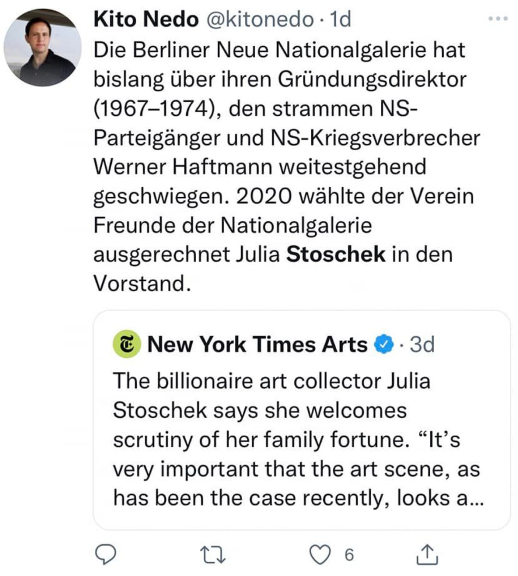
Task: Select the bolded word "Stoschek" in the tweet
Action: click(336, 254)
